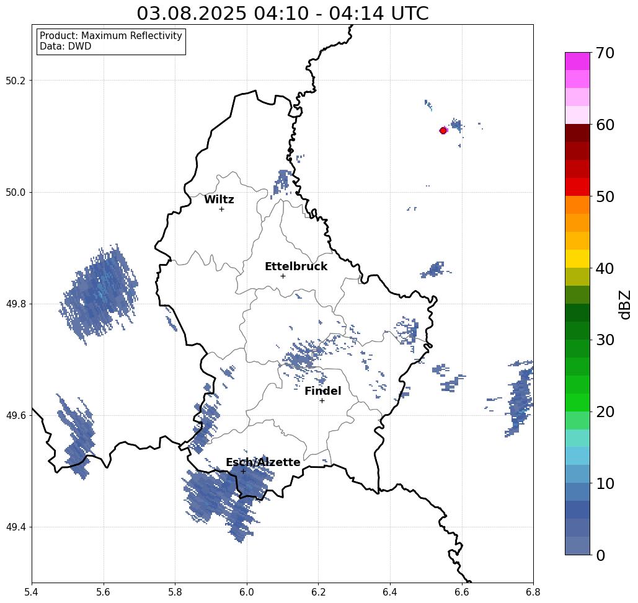Click the colorbar tick label 10
This screenshot has width=638, height=603.
click(605, 483)
